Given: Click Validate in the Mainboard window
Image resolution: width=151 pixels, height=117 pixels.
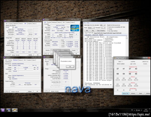Looking at the screenshot, I should (30, 91).
